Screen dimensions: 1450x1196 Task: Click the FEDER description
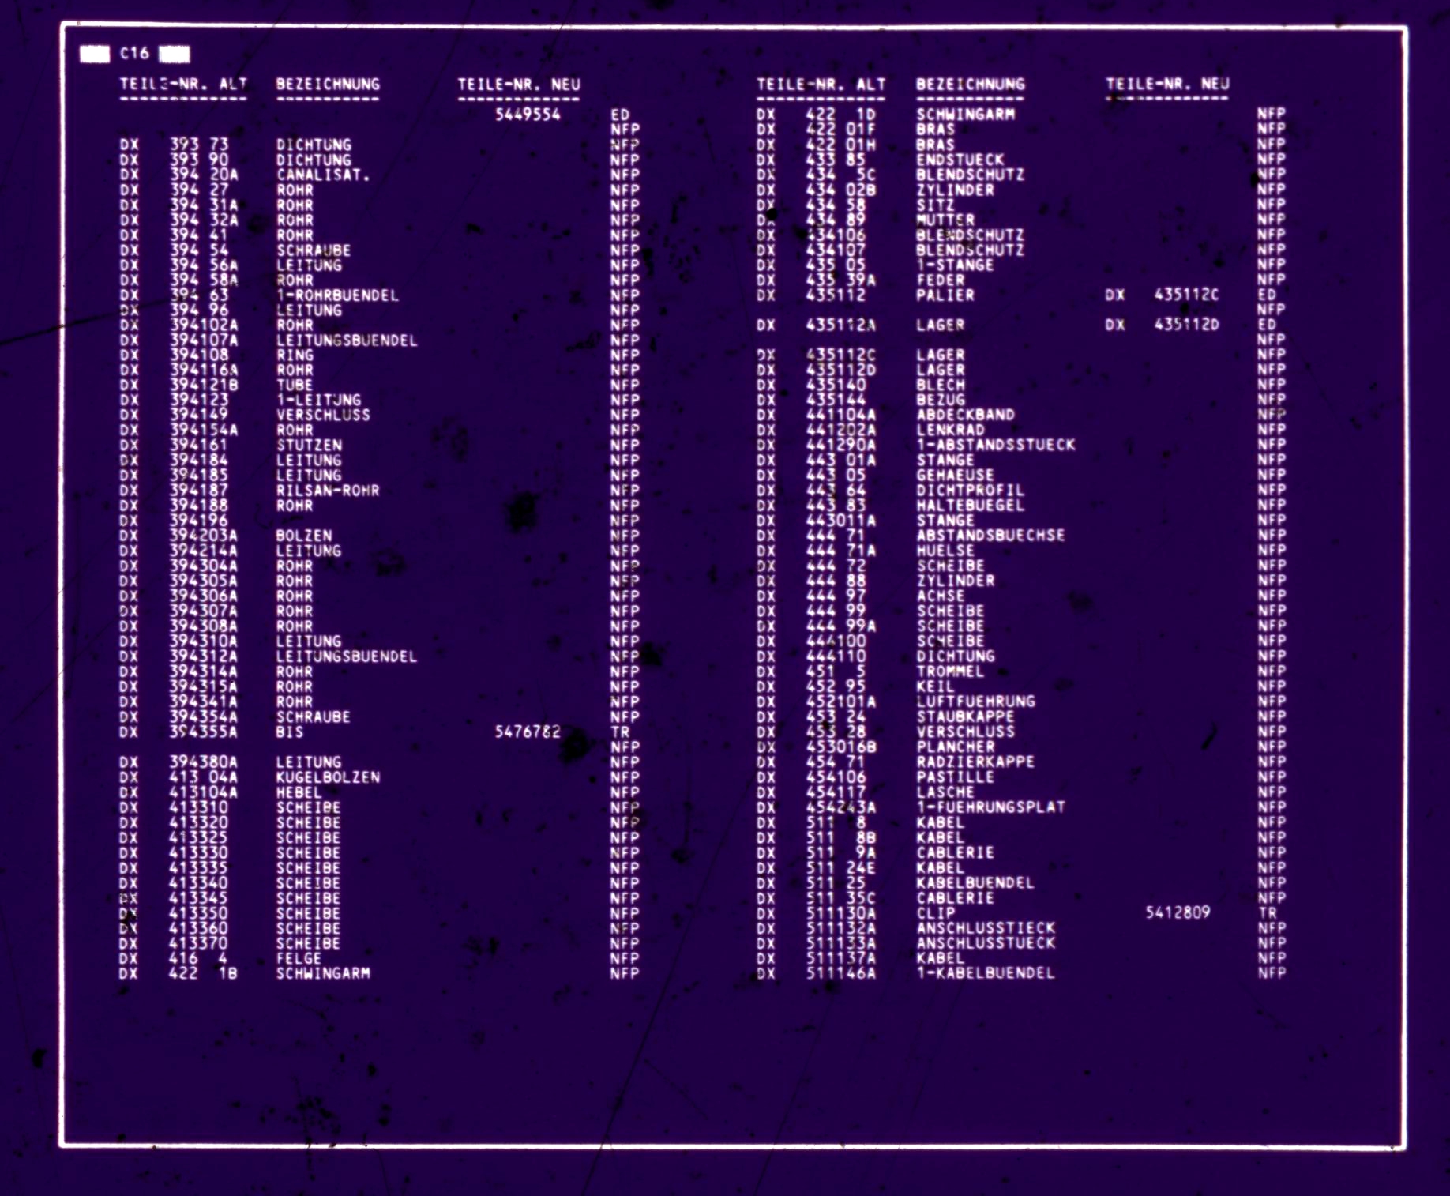pyautogui.click(x=941, y=280)
